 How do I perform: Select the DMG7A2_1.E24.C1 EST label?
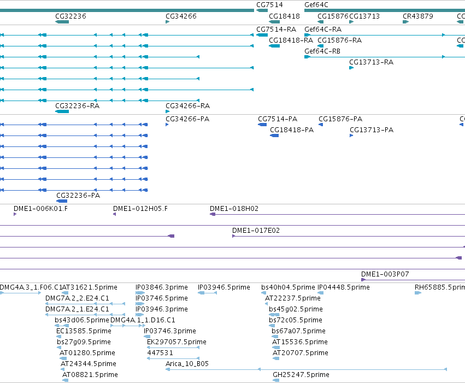[x=77, y=309]
